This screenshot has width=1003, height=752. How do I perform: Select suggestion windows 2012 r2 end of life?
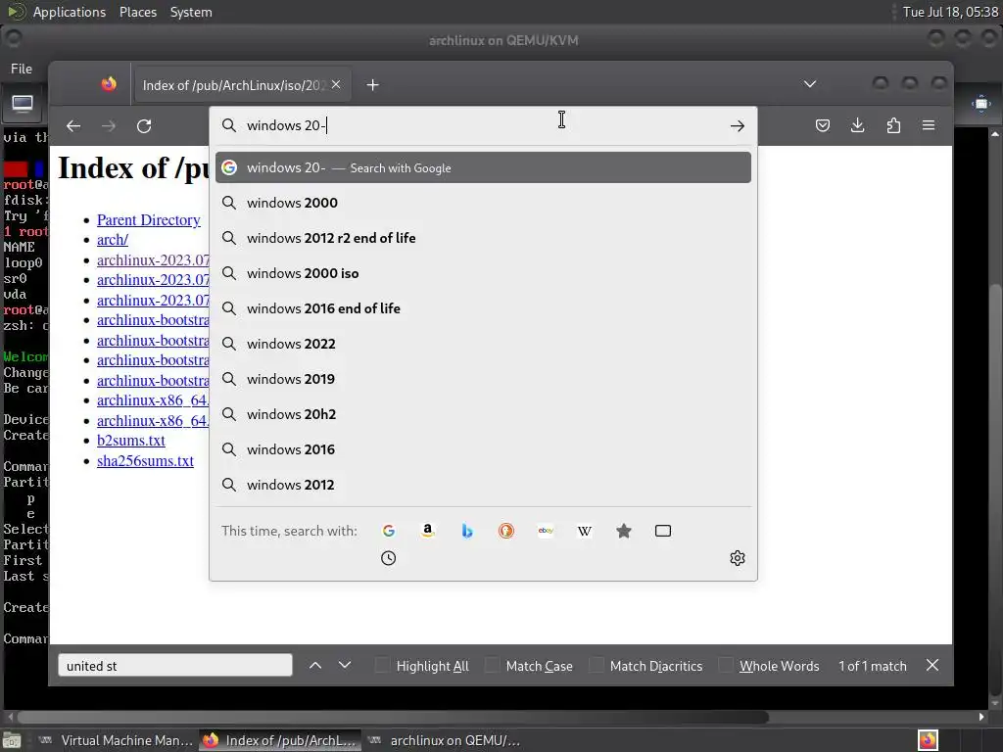coord(483,238)
